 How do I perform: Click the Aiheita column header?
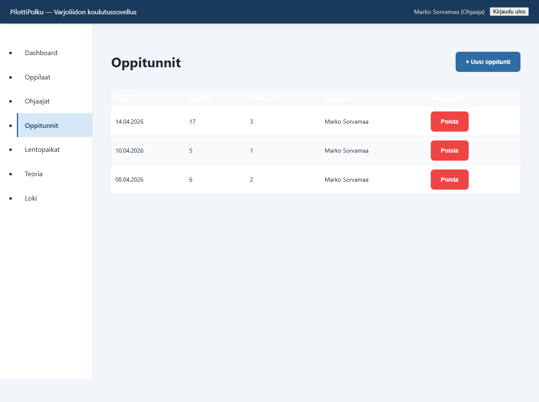tap(200, 99)
